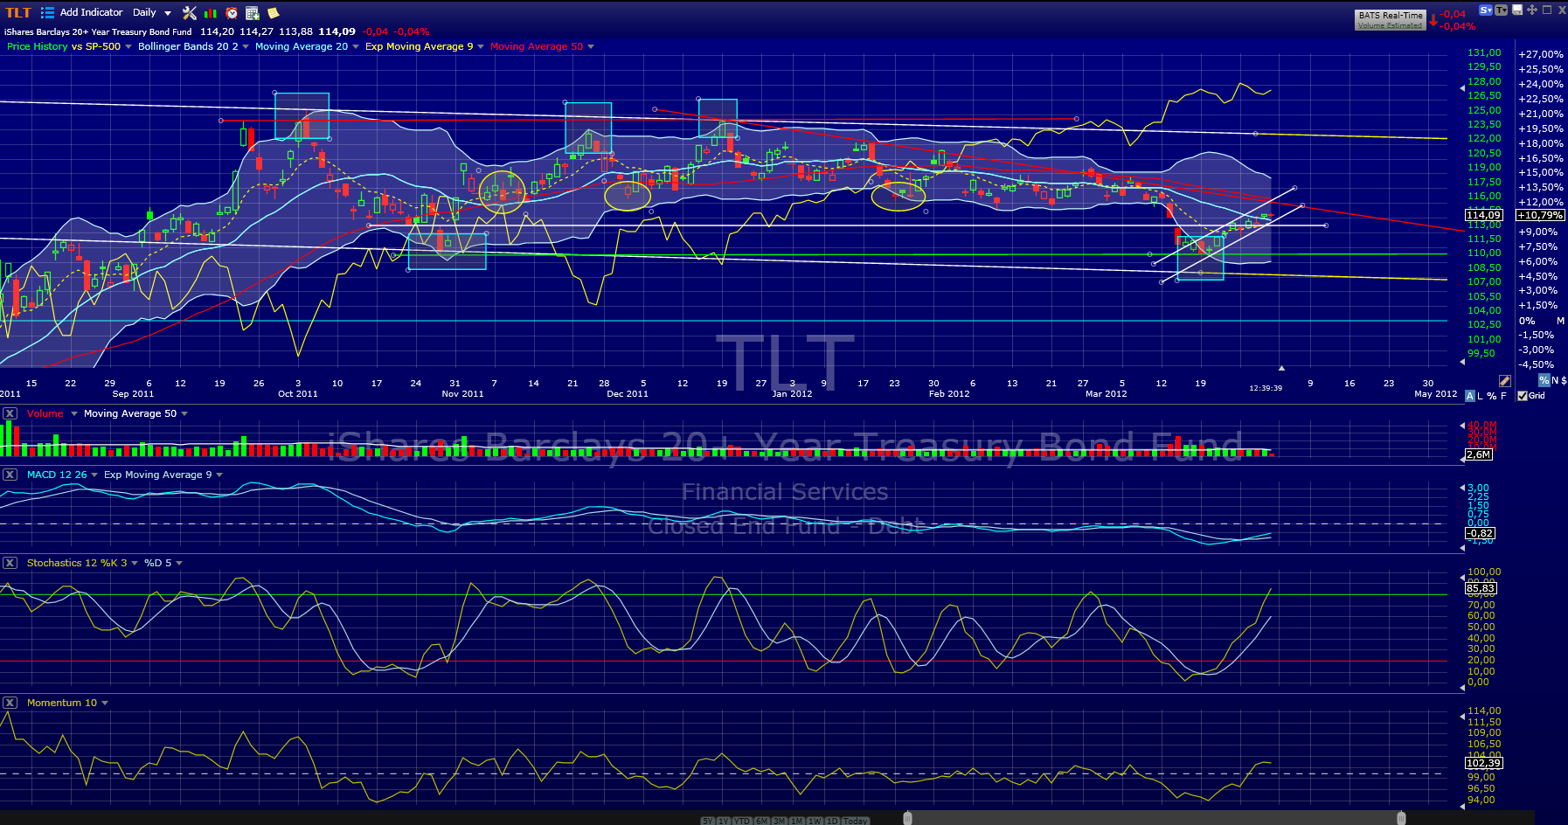Viewport: 1568px width, 825px height.
Task: Switch comparison scale to N mode
Action: [1555, 380]
